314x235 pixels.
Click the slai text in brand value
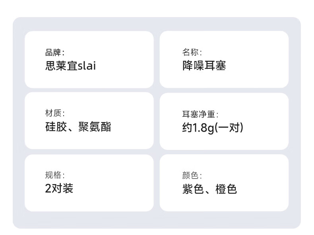(87, 66)
